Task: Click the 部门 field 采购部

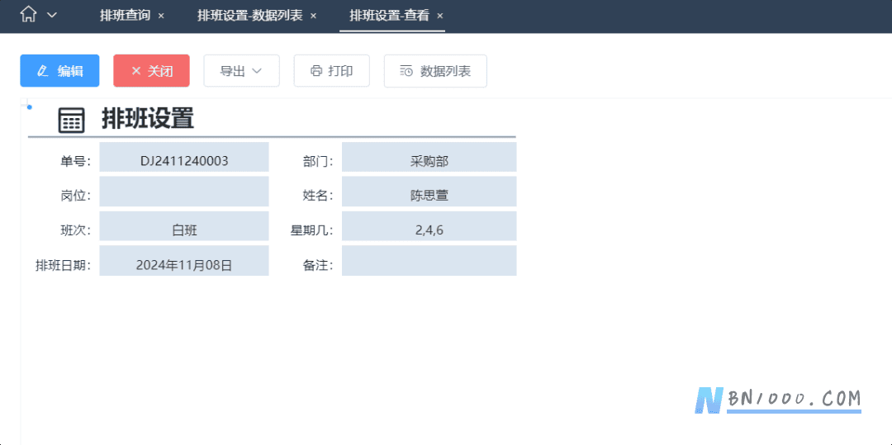Action: click(429, 157)
